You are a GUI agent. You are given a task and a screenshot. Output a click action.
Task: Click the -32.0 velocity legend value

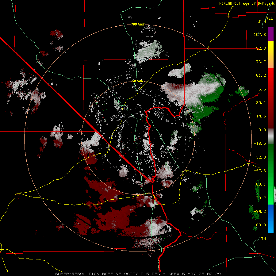(260, 157)
